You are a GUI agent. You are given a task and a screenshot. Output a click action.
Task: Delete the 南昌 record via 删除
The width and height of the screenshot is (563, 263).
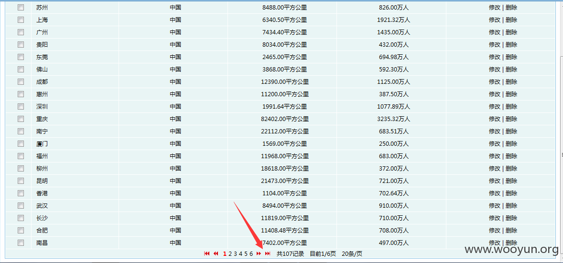(x=511, y=243)
